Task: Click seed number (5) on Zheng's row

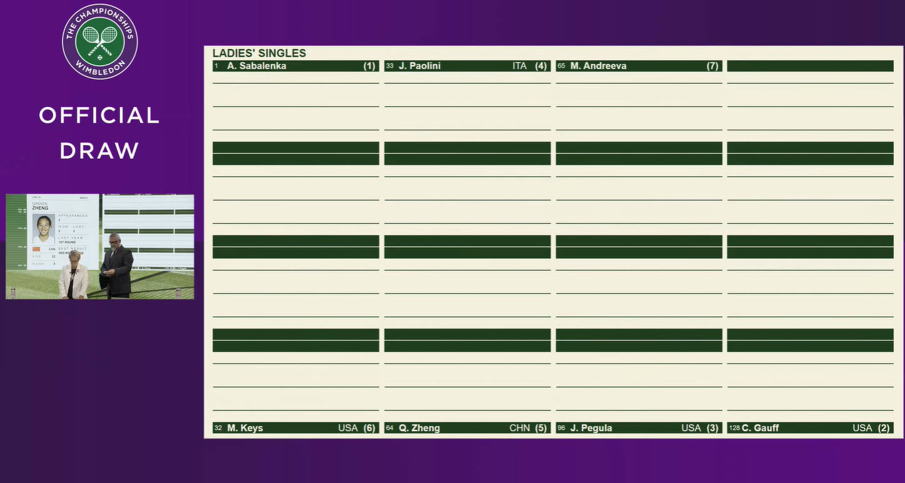Action: (x=541, y=428)
